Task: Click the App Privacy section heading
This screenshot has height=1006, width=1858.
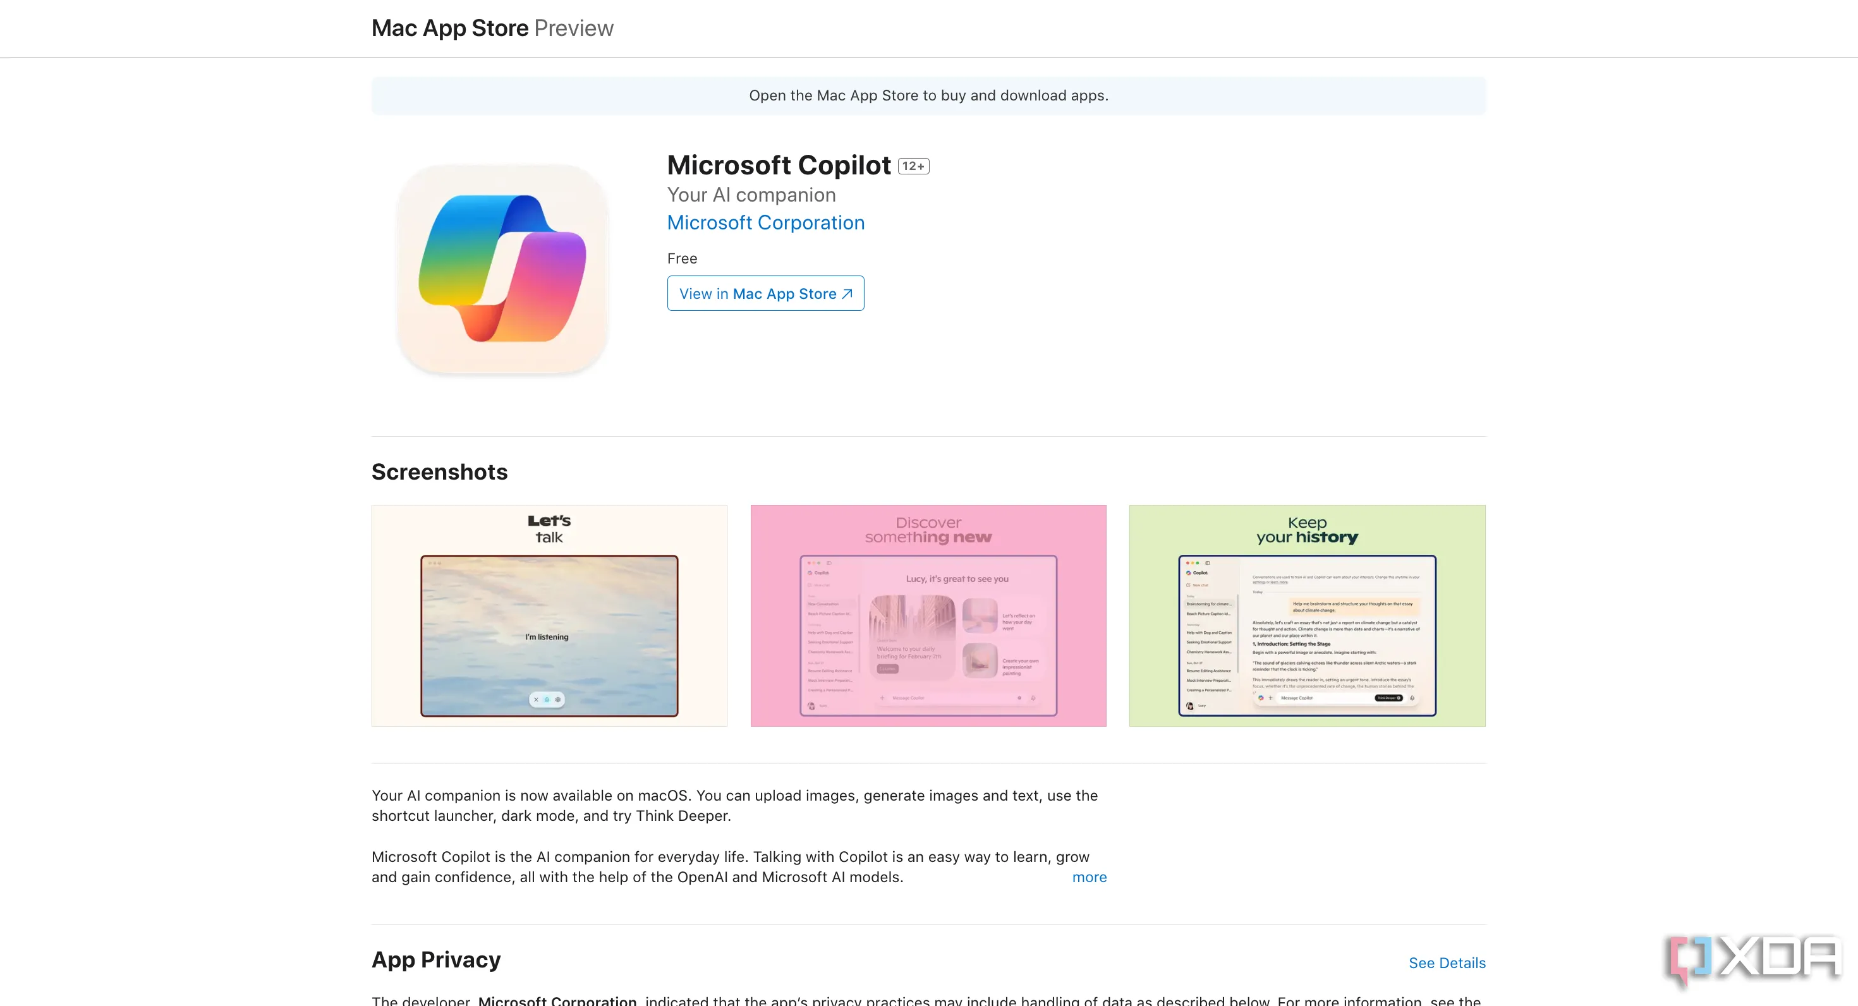Action: click(x=435, y=960)
